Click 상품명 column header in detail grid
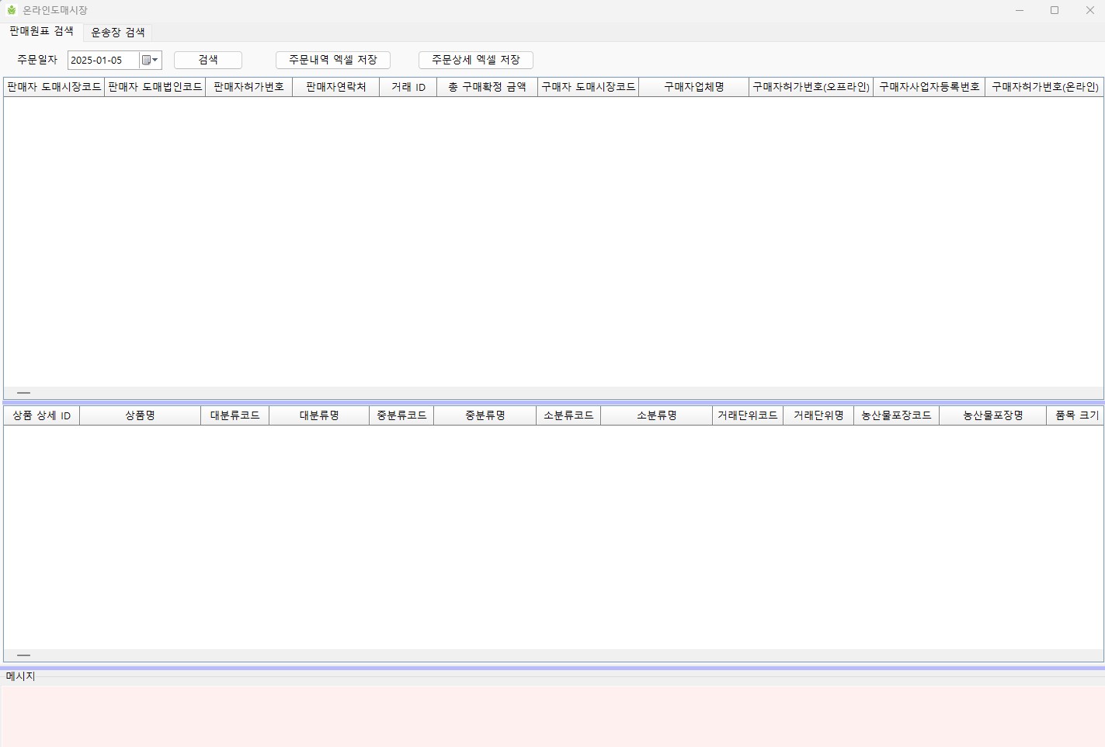Image resolution: width=1105 pixels, height=747 pixels. point(140,415)
